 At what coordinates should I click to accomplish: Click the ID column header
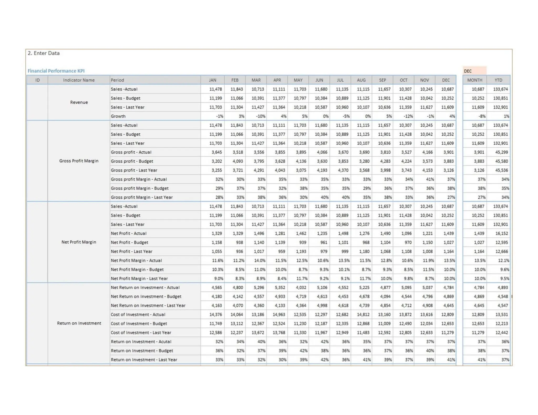pos(37,80)
